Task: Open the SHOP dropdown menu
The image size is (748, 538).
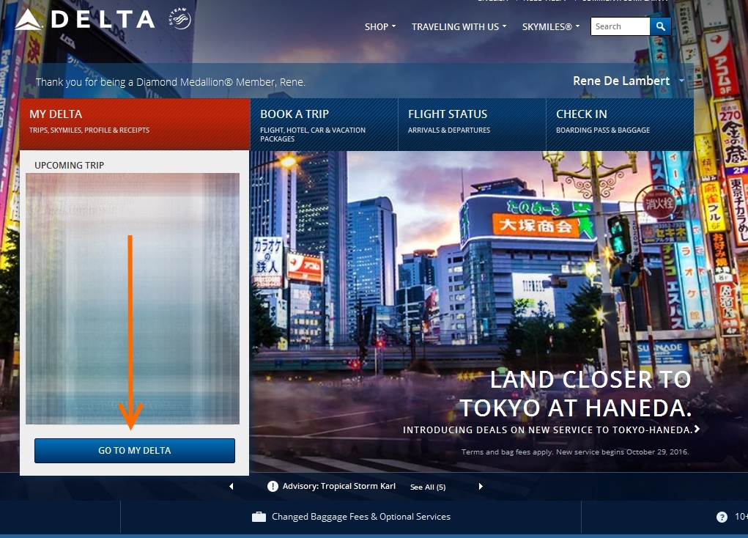Action: pos(379,26)
